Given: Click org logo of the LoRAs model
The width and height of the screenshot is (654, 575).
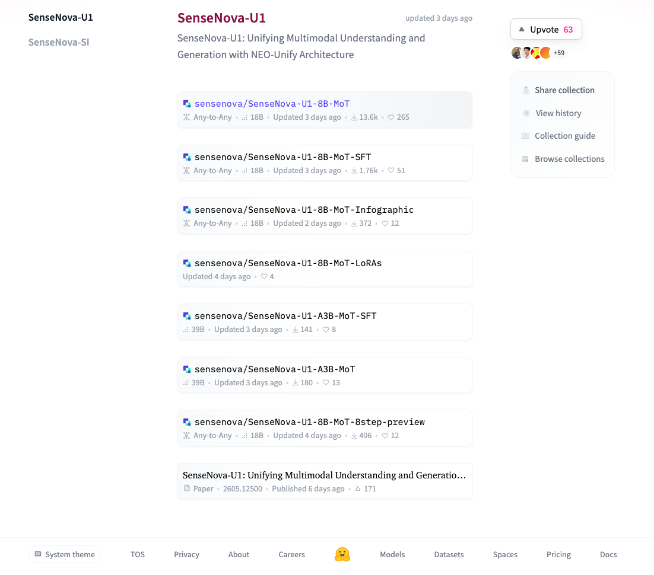Looking at the screenshot, I should 187,263.
